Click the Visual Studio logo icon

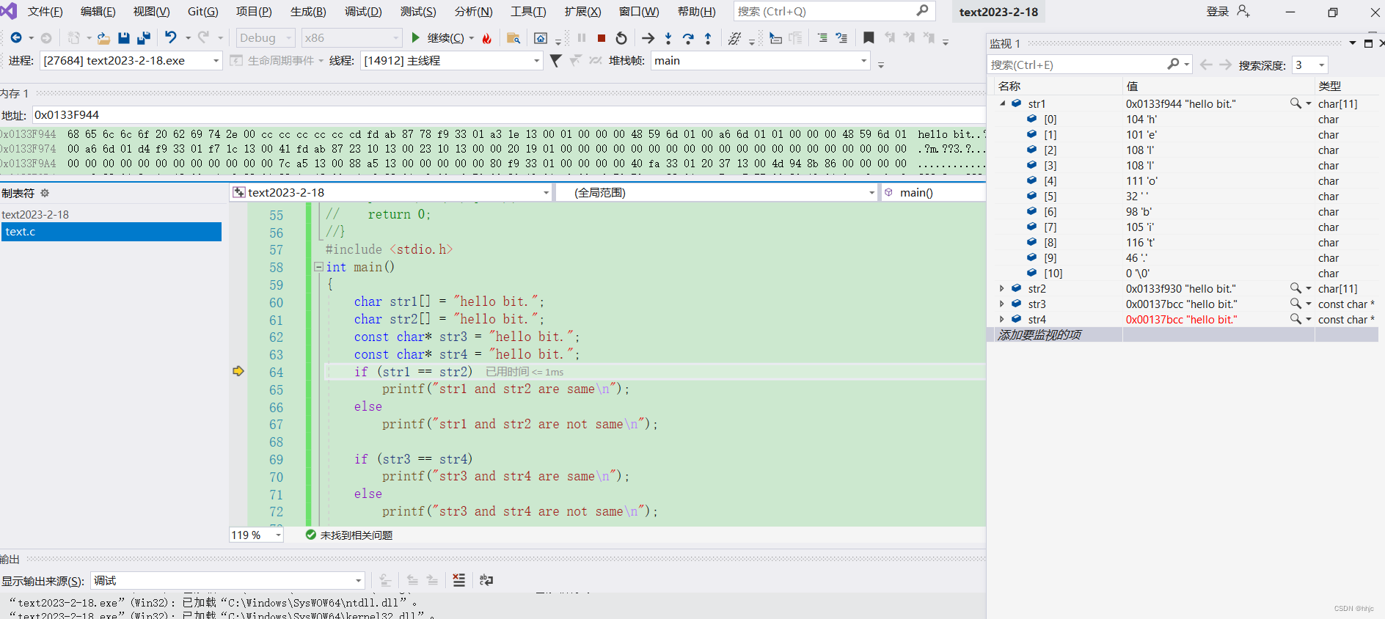[9, 11]
